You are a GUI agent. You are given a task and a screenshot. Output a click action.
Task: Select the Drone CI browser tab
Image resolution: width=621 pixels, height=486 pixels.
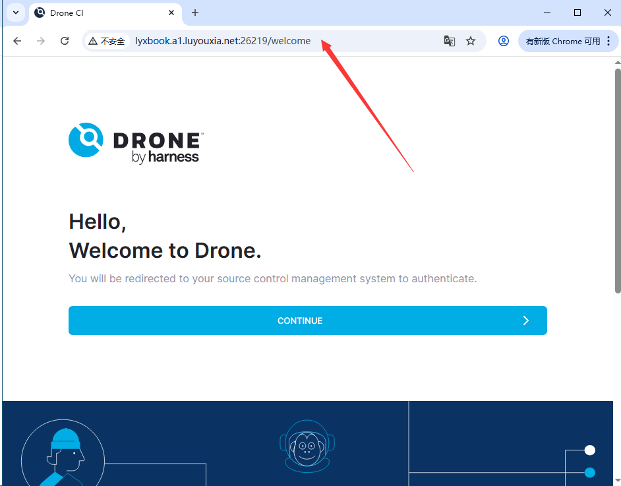[x=92, y=13]
